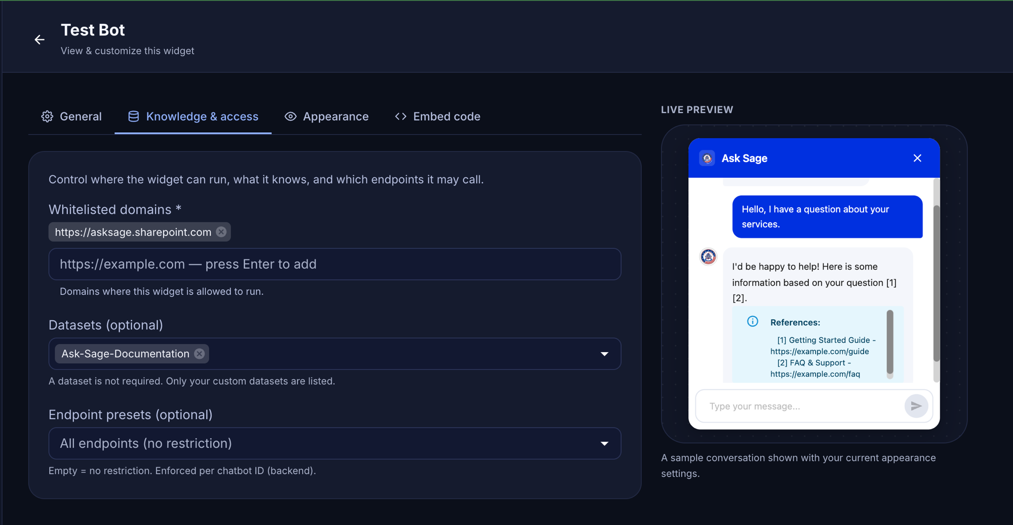Click the https://asksage.sharepoint.com chip text
The width and height of the screenshot is (1013, 525).
click(x=133, y=232)
